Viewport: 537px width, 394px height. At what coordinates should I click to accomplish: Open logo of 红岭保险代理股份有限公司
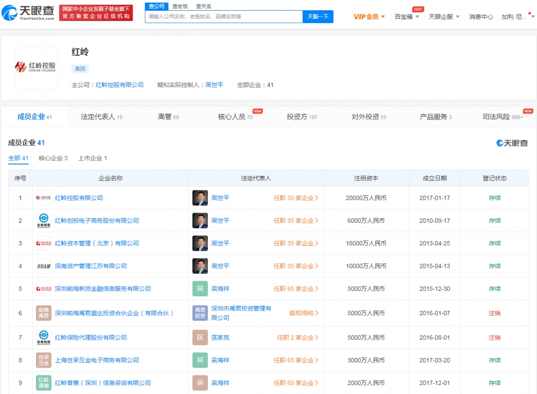[43, 338]
